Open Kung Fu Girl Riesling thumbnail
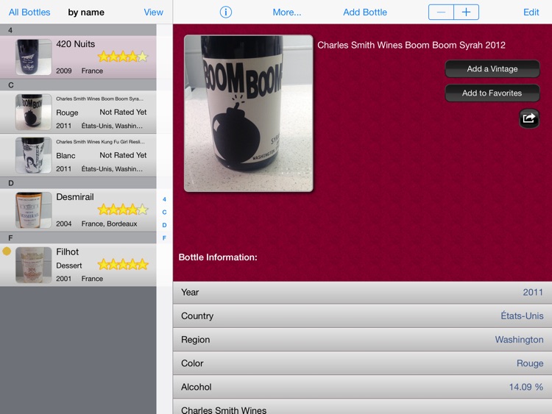This screenshot has width=552, height=414. pyautogui.click(x=33, y=155)
